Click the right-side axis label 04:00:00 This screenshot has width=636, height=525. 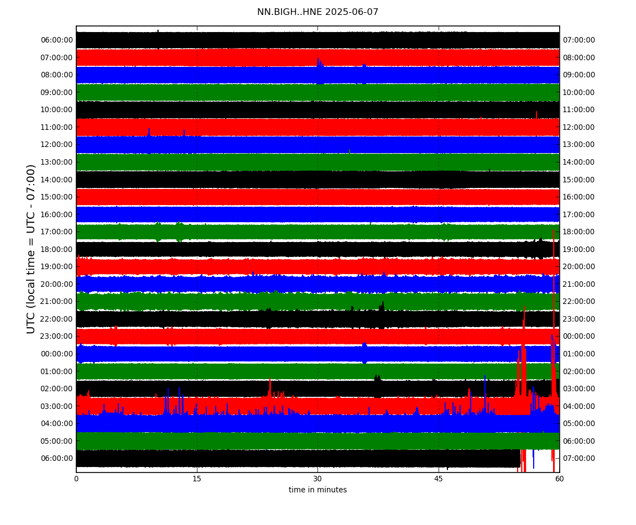point(579,406)
